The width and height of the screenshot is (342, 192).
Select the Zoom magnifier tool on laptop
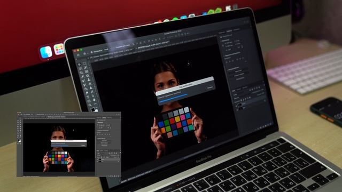point(90,105)
